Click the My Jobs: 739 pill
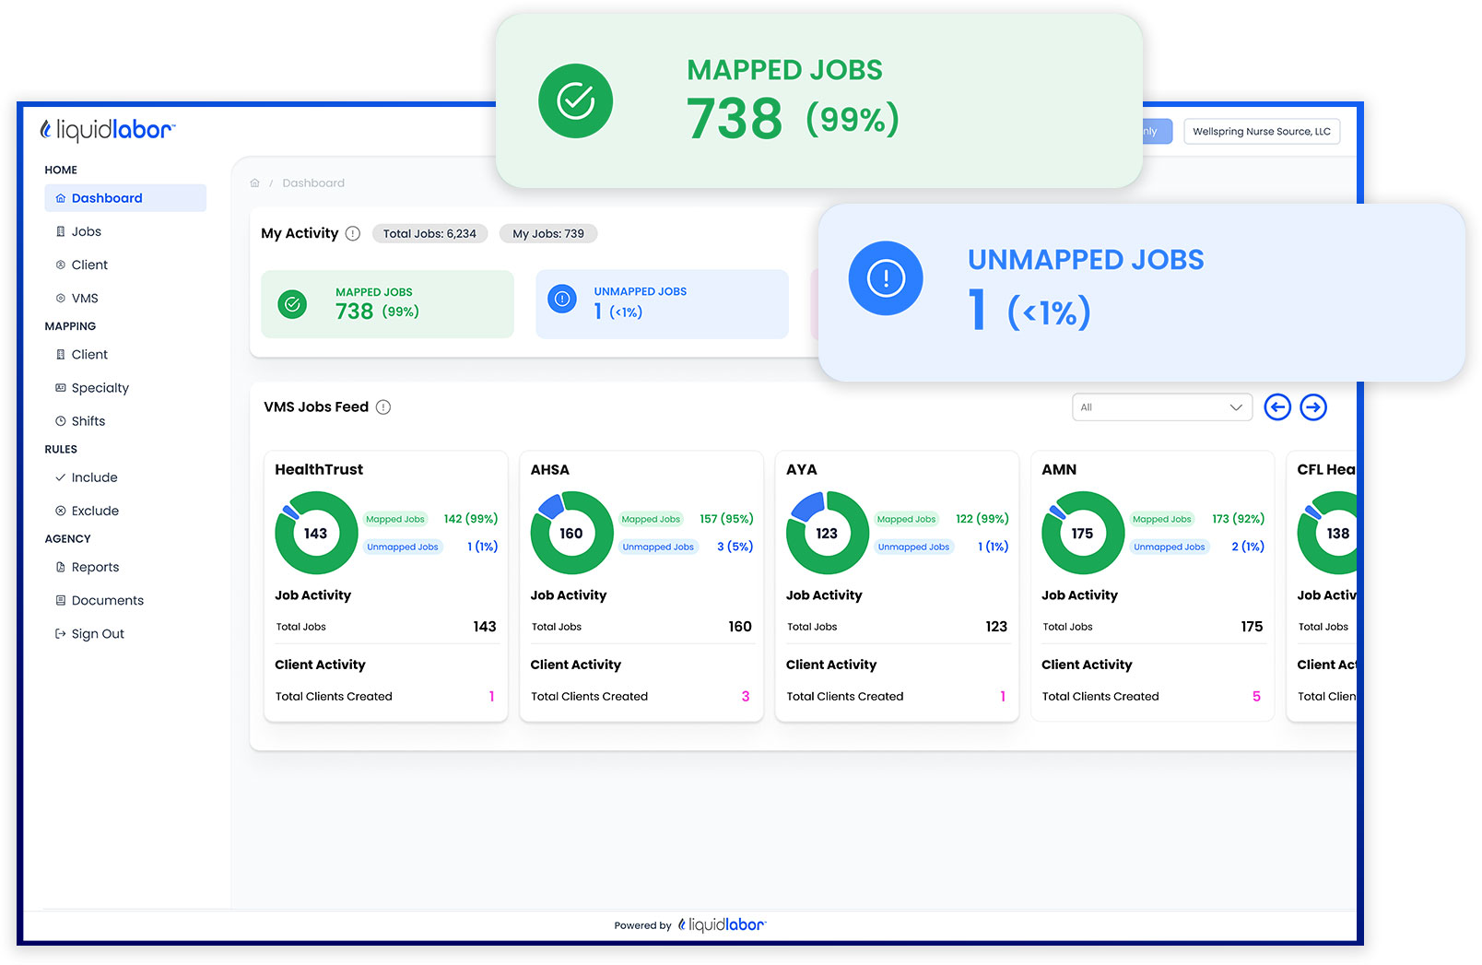Screen dimensions: 1482x965 [548, 233]
